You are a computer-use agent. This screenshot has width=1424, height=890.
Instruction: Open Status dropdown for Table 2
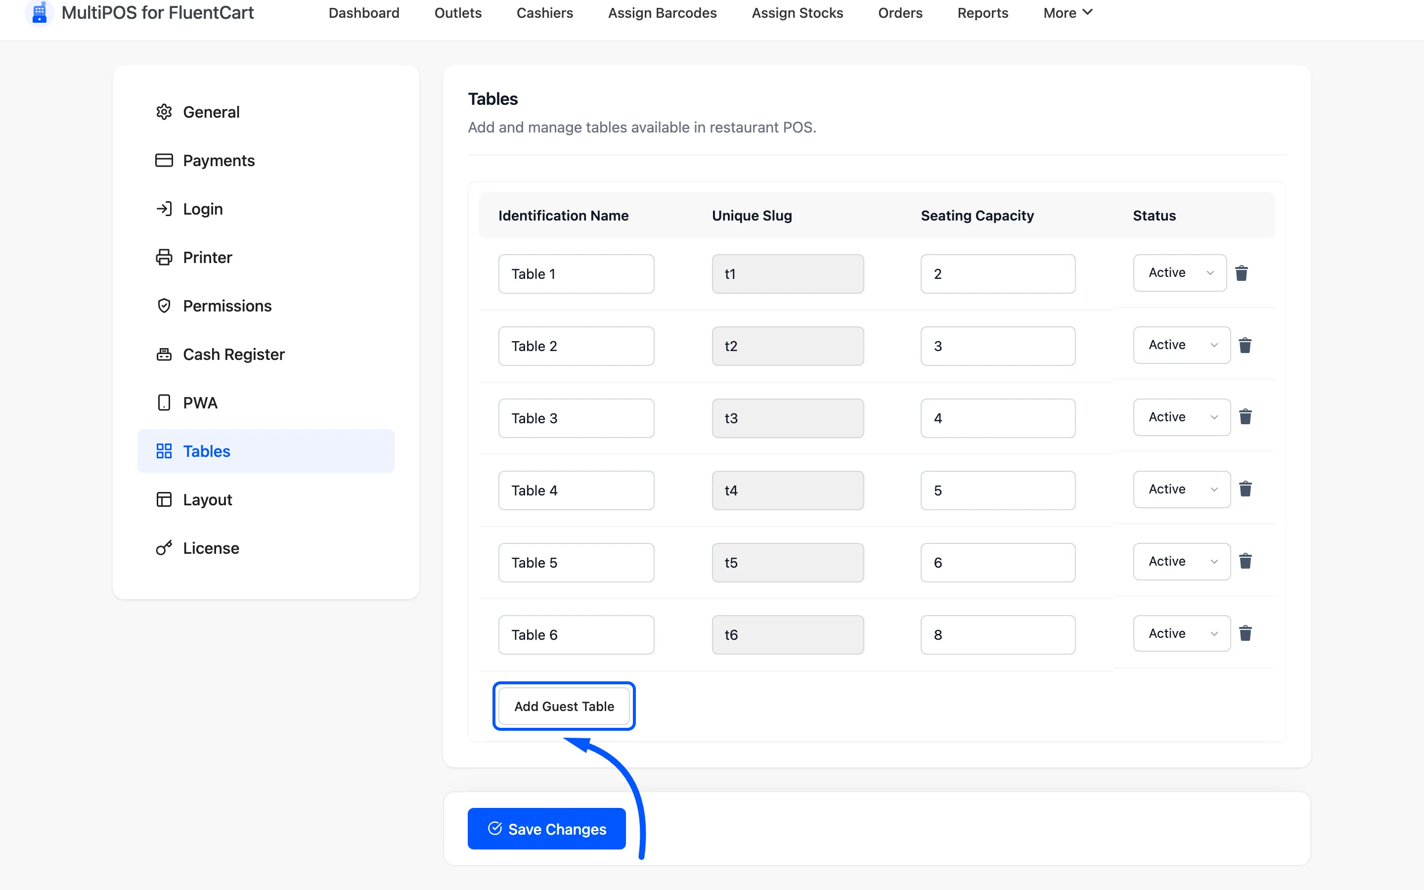pos(1182,346)
